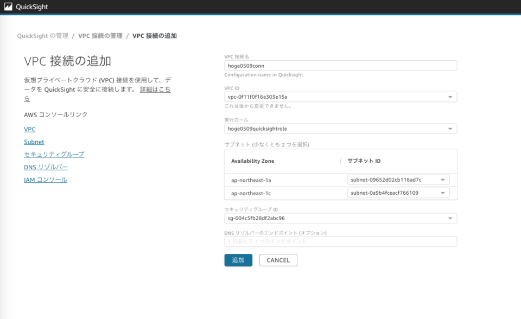This screenshot has height=319, width=521.
Task: Open subnet dropdown for ap-northeast-1c zone
Action: pos(443,192)
